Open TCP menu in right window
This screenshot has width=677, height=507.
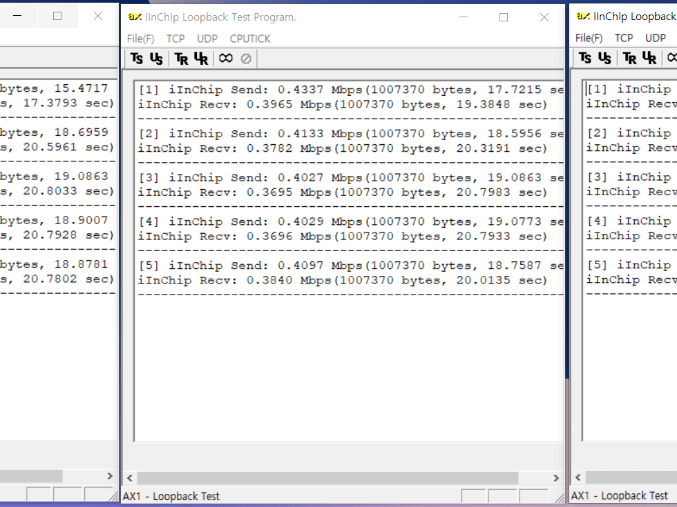point(624,38)
